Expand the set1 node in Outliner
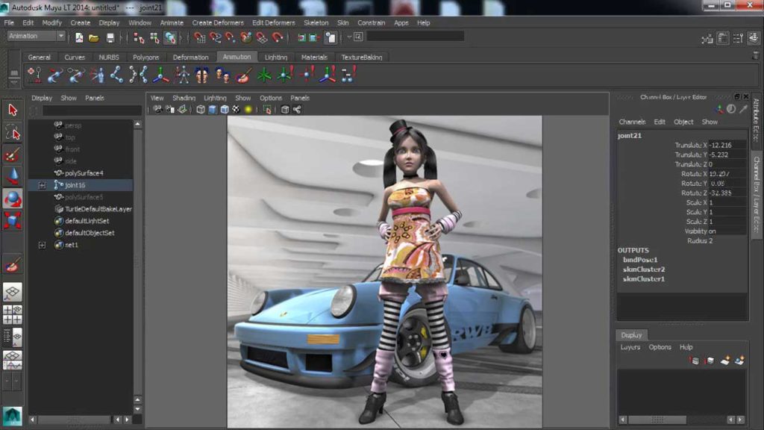The image size is (764, 430). 43,245
